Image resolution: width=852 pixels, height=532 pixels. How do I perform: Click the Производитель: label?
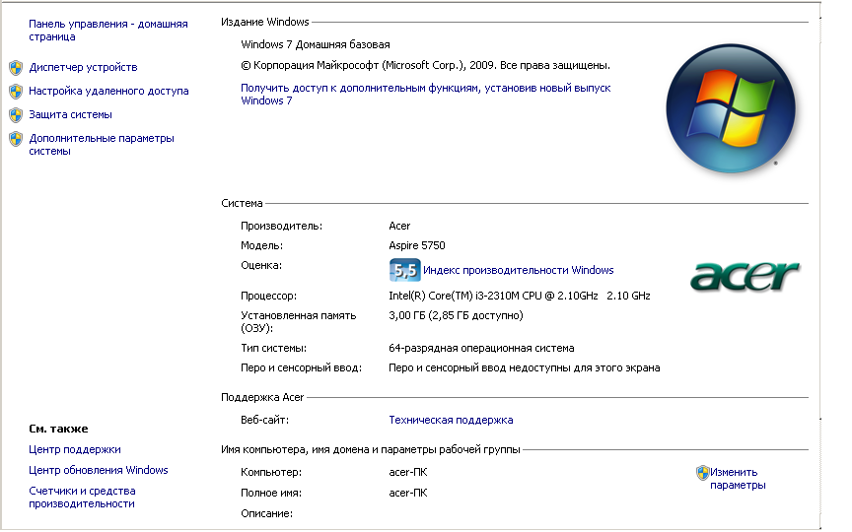click(x=281, y=226)
